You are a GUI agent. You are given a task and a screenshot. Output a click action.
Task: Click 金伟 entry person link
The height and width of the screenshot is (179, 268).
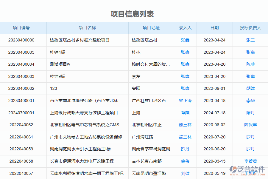pos(185,161)
